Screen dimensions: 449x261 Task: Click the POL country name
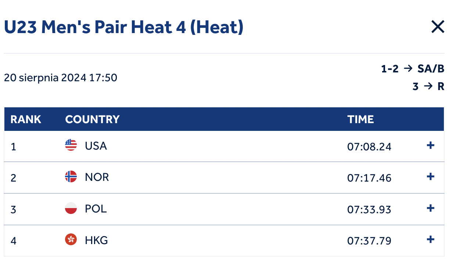[96, 209]
